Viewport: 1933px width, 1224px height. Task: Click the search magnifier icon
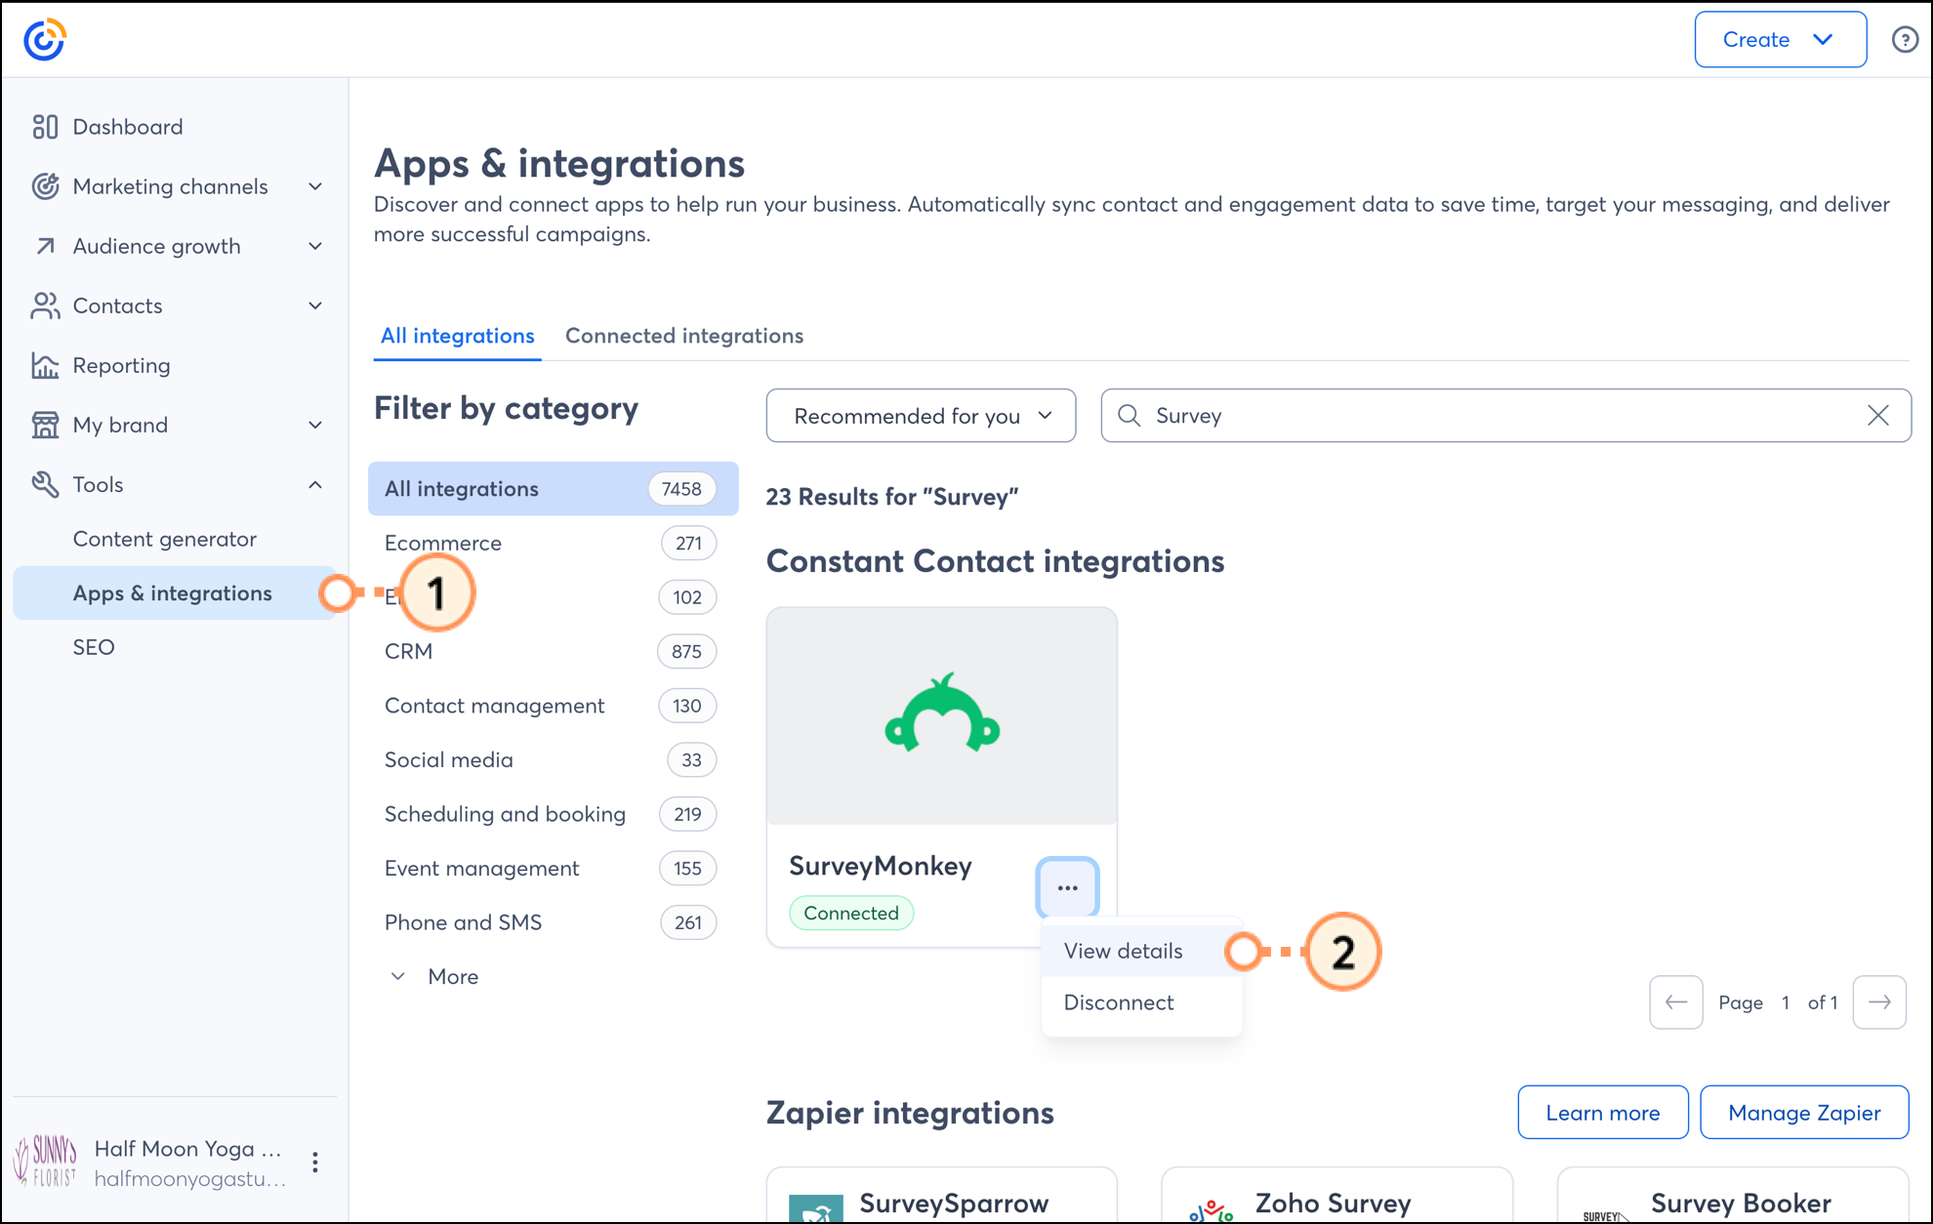click(1130, 416)
